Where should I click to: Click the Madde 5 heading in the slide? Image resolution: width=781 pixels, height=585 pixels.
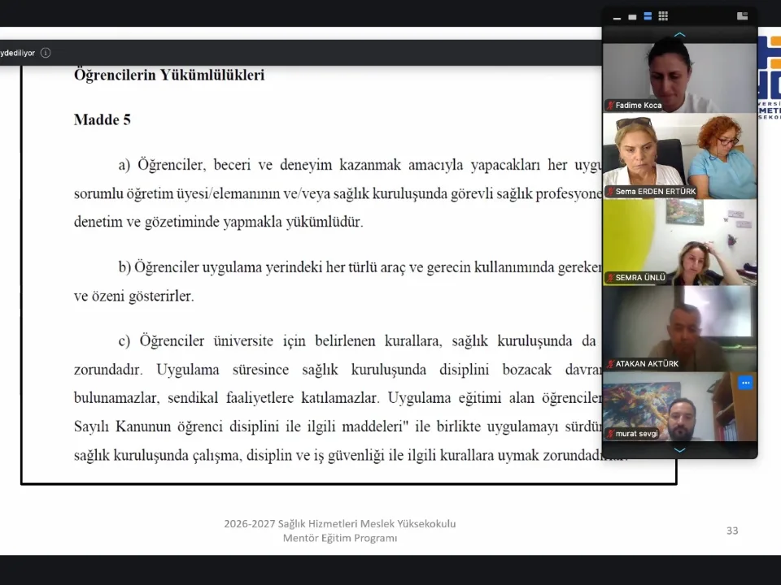pos(103,120)
